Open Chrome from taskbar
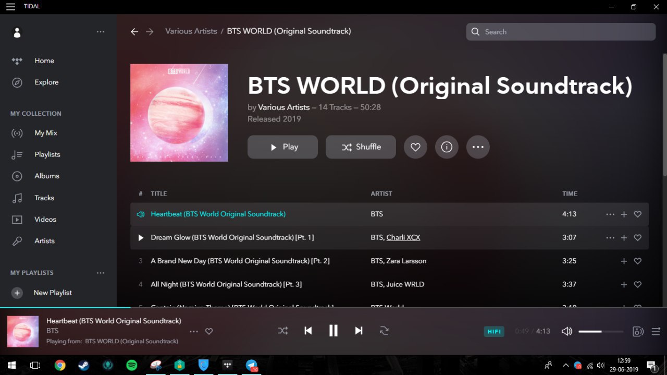The image size is (667, 375). tap(60, 366)
